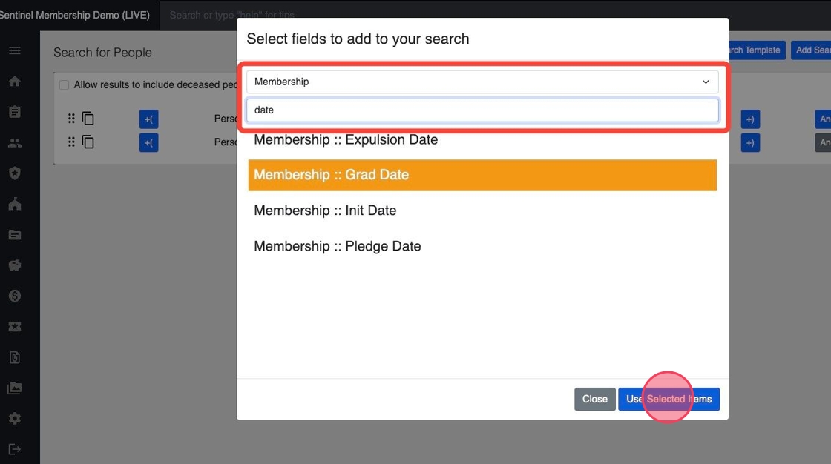Click the shield badge sidebar icon

pyautogui.click(x=15, y=173)
